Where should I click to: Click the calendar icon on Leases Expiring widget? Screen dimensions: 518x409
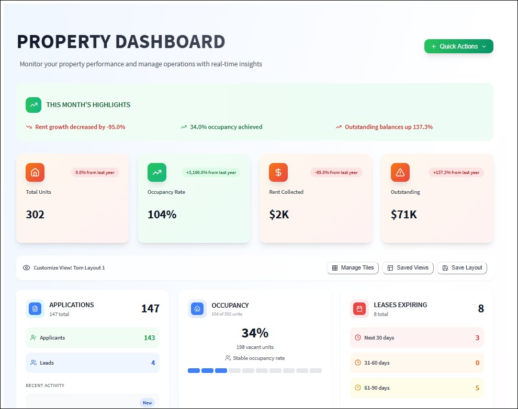tap(359, 309)
